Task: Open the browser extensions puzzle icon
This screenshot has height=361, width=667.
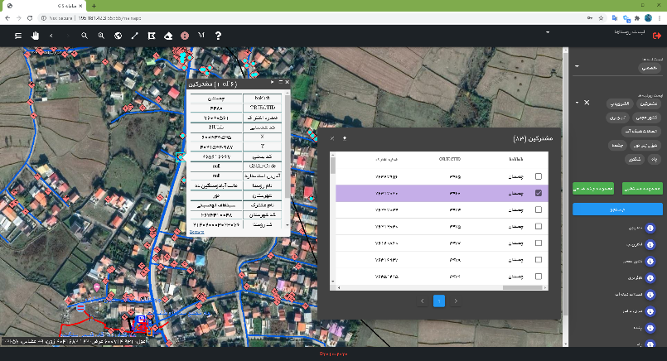Action: (x=637, y=18)
